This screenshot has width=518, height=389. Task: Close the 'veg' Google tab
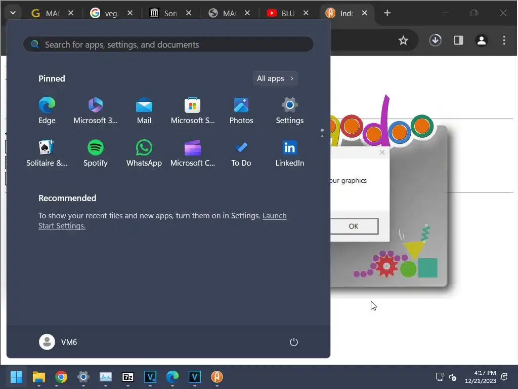130,13
